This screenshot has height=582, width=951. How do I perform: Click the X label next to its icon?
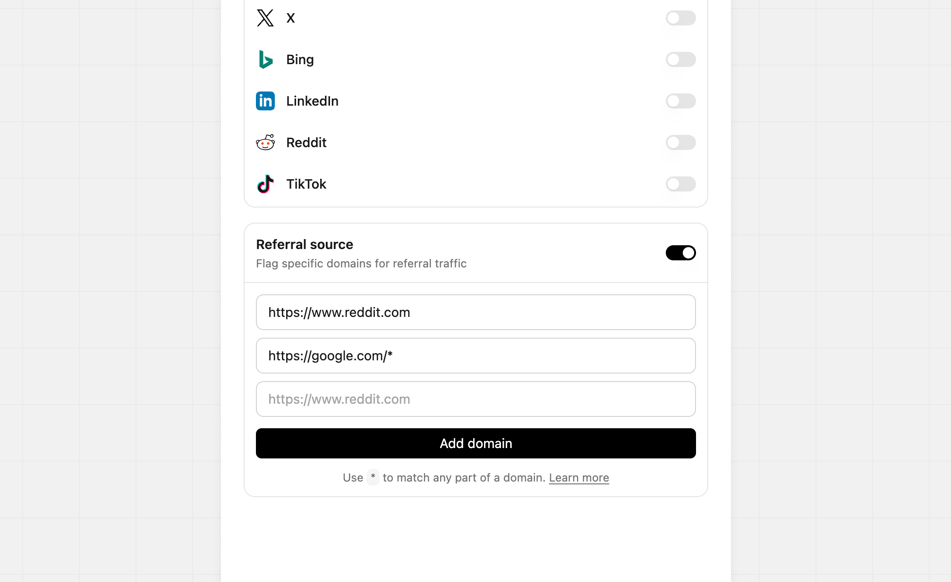click(290, 18)
